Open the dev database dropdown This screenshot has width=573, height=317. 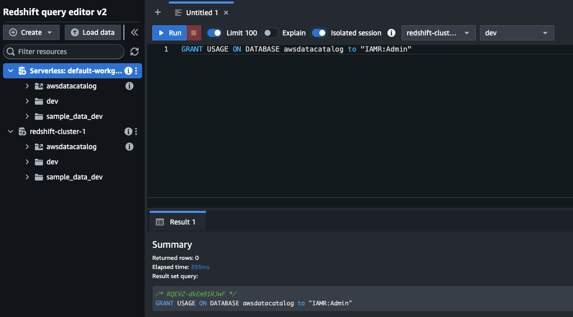coord(517,33)
